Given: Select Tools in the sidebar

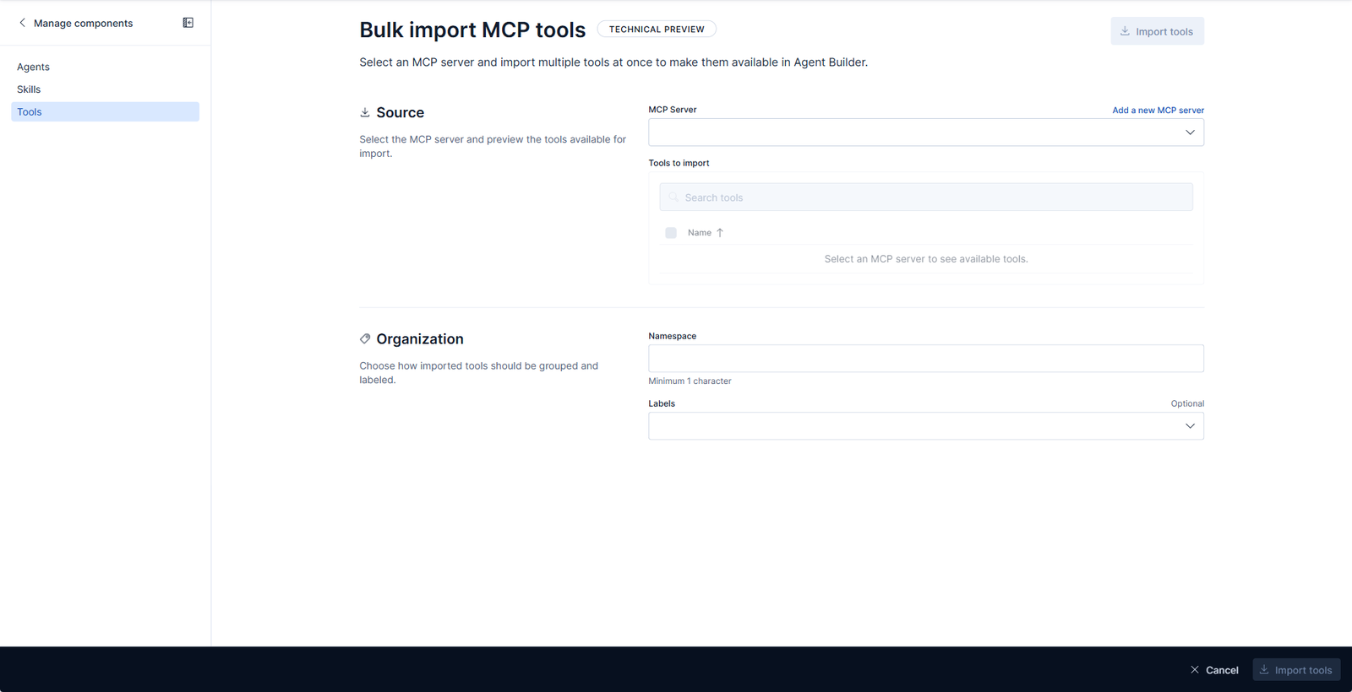Looking at the screenshot, I should 105,111.
